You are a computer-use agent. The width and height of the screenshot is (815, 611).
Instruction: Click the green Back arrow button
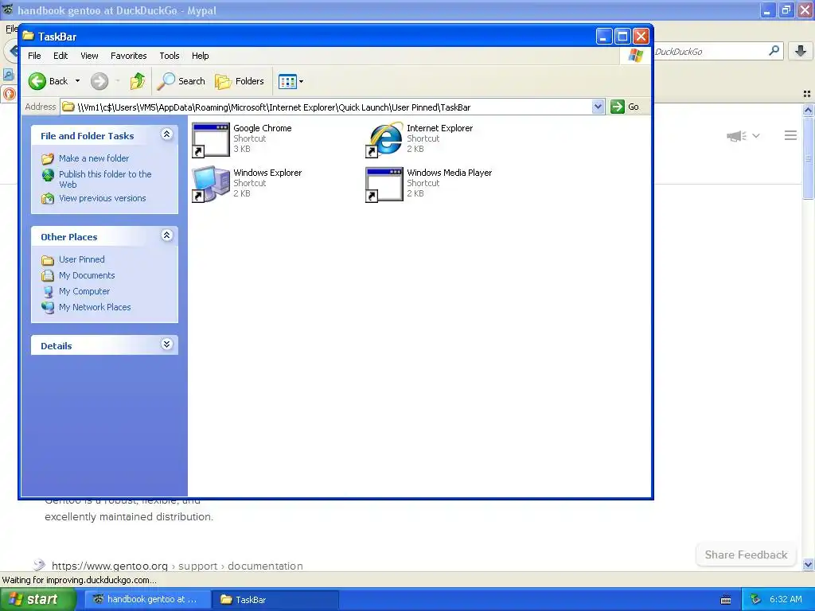[x=37, y=81]
